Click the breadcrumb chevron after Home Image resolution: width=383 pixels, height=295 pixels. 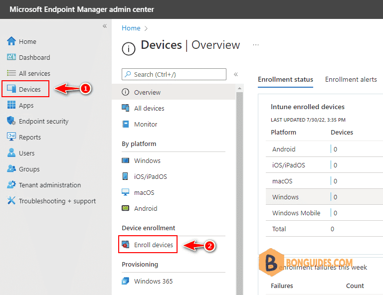tap(146, 28)
